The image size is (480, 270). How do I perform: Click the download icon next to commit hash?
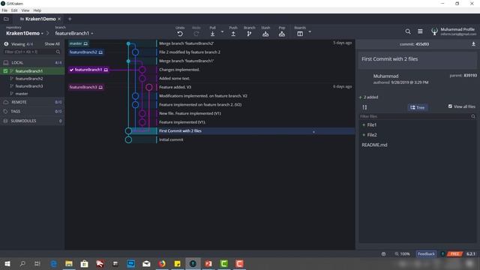click(x=473, y=44)
